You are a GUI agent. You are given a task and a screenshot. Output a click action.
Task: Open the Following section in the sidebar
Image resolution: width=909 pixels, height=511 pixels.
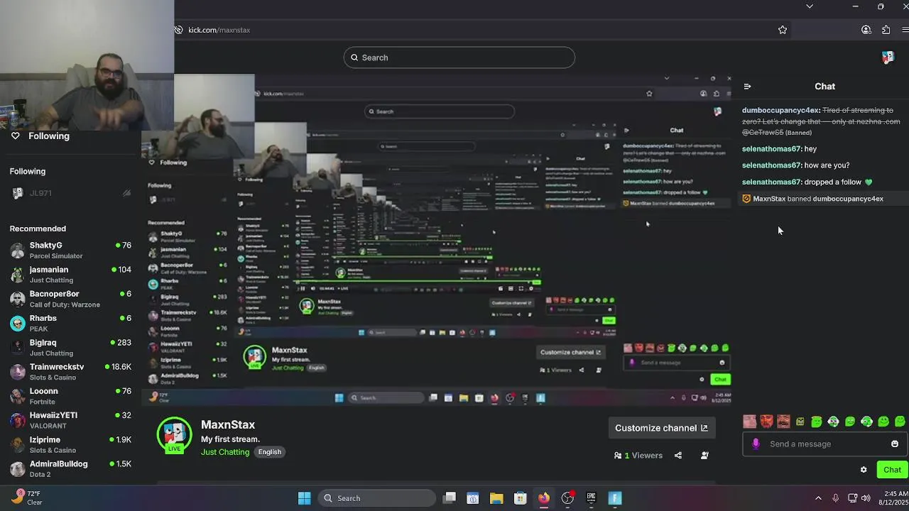point(48,136)
